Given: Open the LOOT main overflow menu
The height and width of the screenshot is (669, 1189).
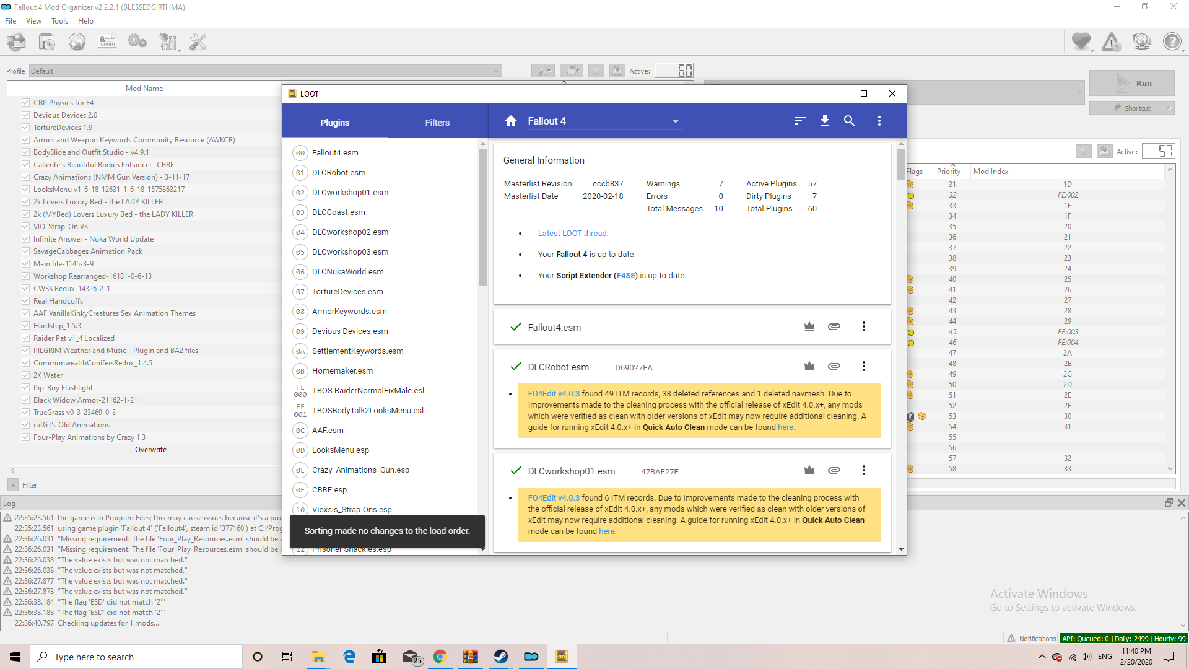Looking at the screenshot, I should 879,121.
